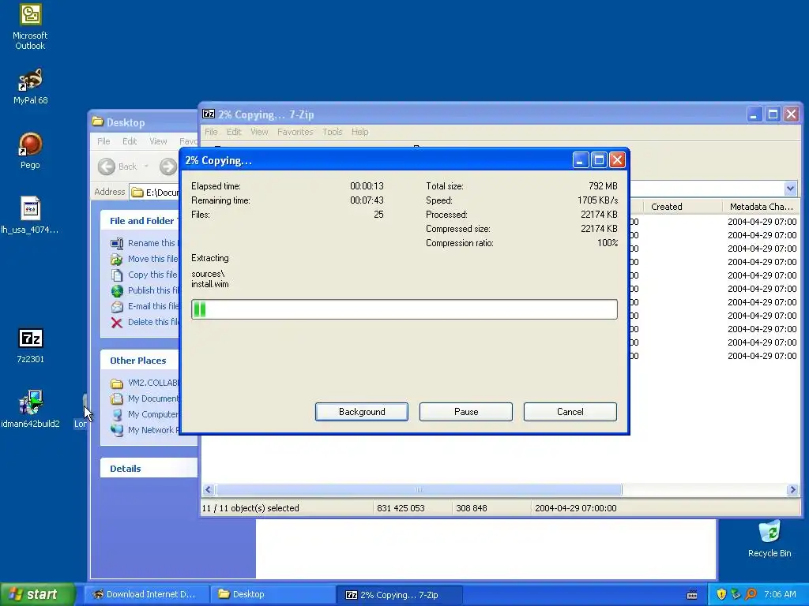
Task: Click the My Computer link in Other Places
Action: click(x=153, y=414)
